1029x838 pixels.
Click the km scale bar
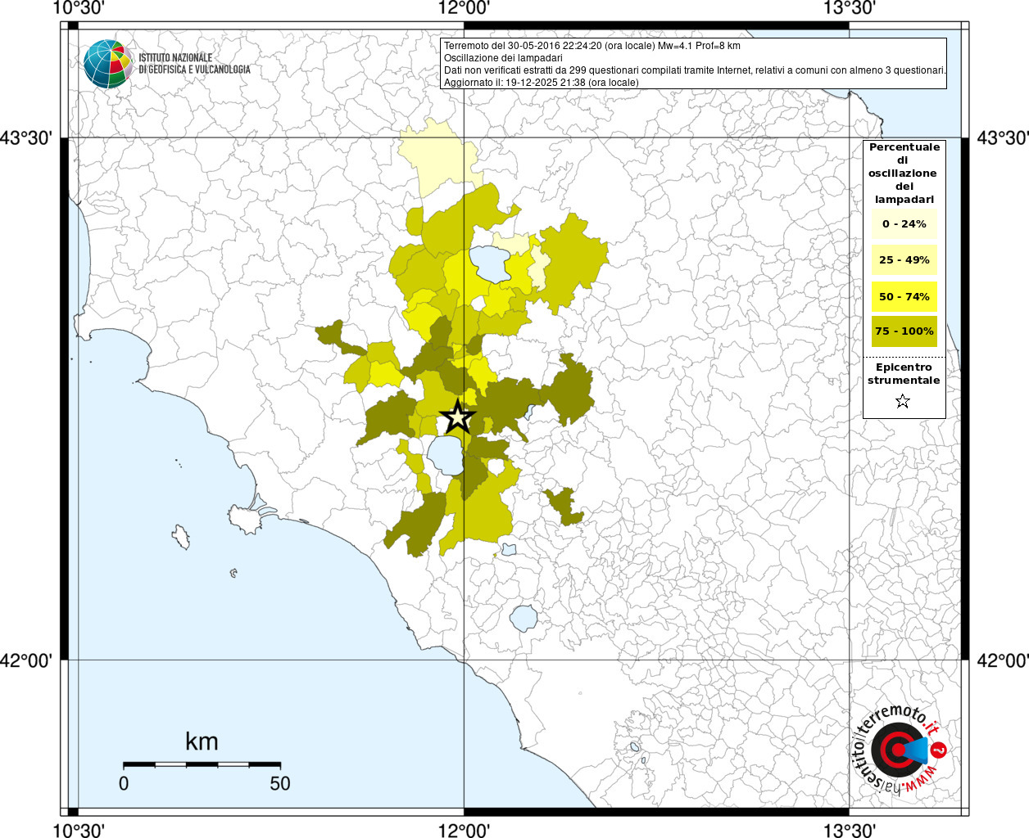click(x=202, y=764)
